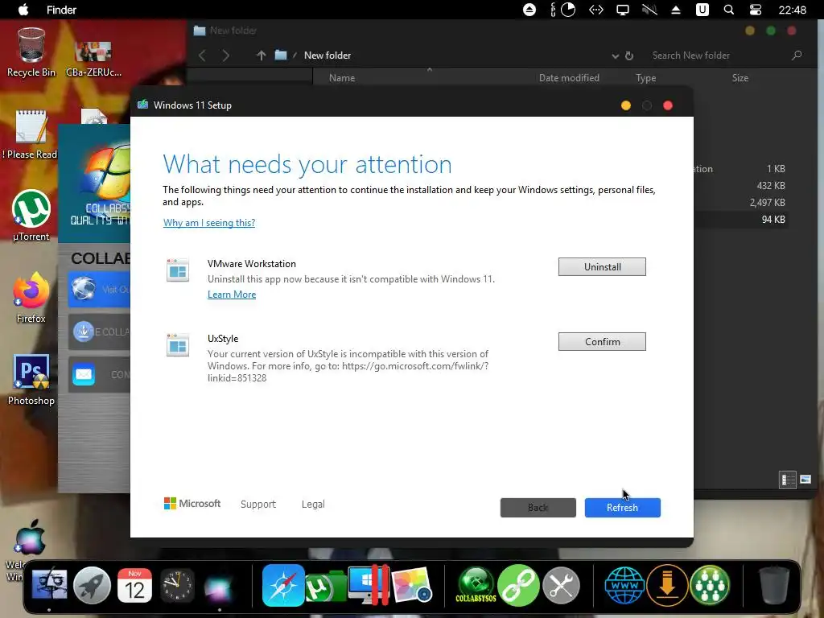The width and height of the screenshot is (824, 618).
Task: Launch µTorrent from the desktop
Action: [31, 216]
